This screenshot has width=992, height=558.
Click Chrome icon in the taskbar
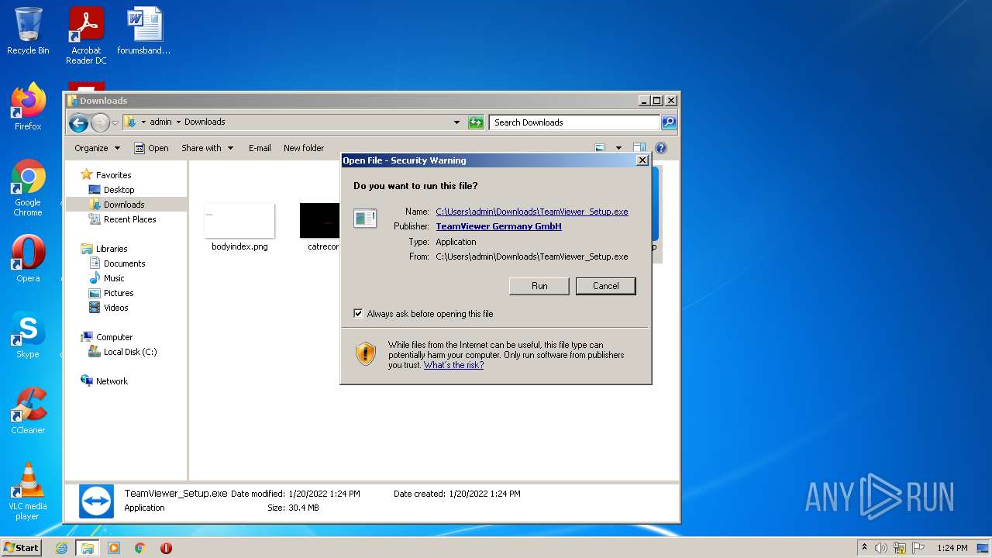(x=140, y=548)
